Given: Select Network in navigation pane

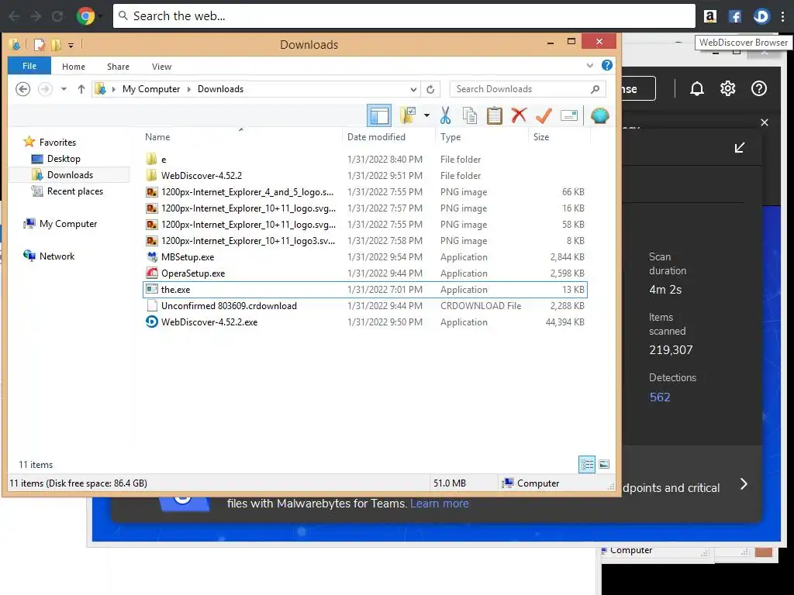Looking at the screenshot, I should pyautogui.click(x=57, y=256).
